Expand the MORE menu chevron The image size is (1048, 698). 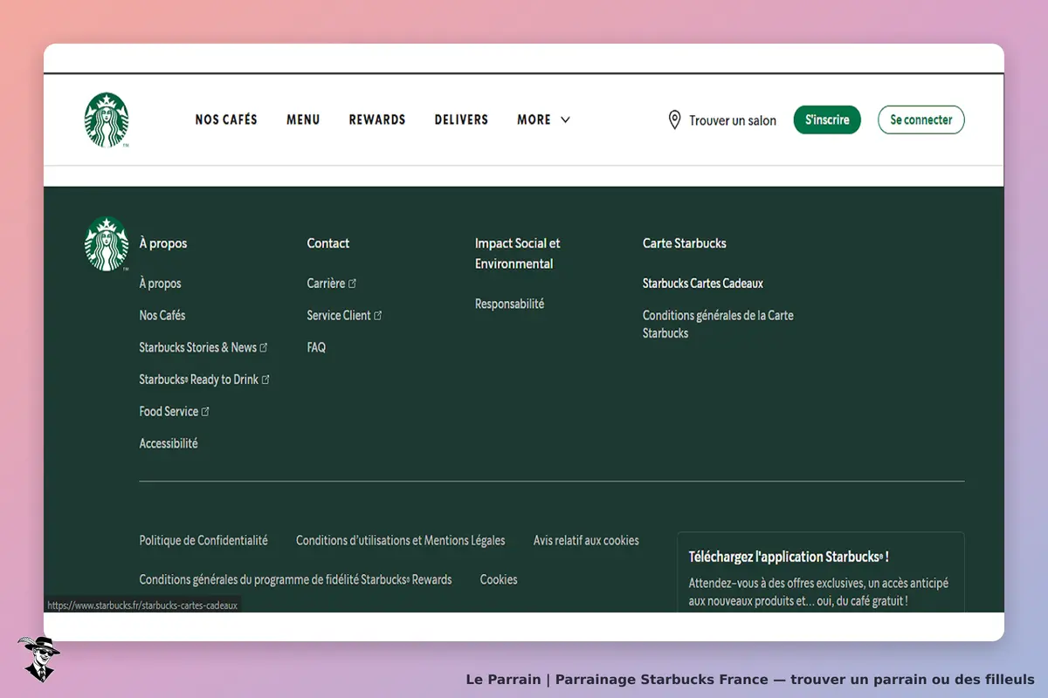coord(565,120)
